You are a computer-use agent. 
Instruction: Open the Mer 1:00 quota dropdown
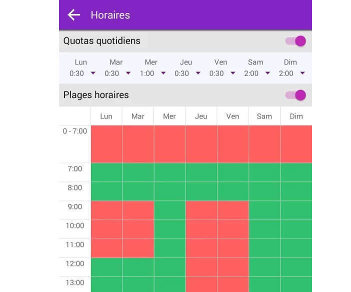pos(153,73)
